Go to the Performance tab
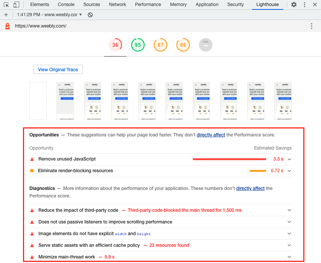This screenshot has width=321, height=263. click(148, 5)
